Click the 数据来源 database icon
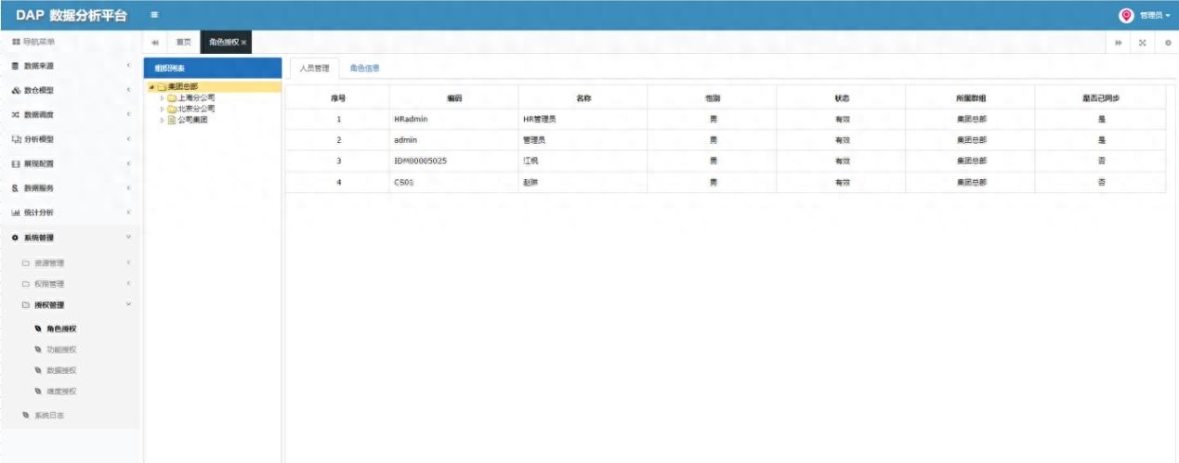 pyautogui.click(x=15, y=66)
